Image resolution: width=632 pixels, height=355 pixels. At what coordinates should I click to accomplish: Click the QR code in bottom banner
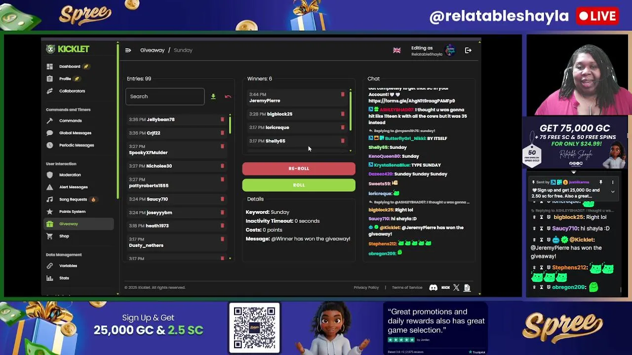click(254, 327)
